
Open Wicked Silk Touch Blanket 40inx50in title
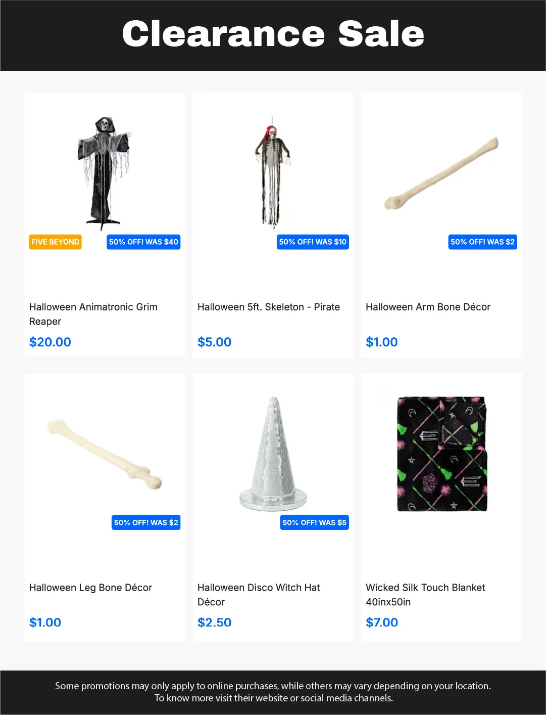click(x=425, y=595)
